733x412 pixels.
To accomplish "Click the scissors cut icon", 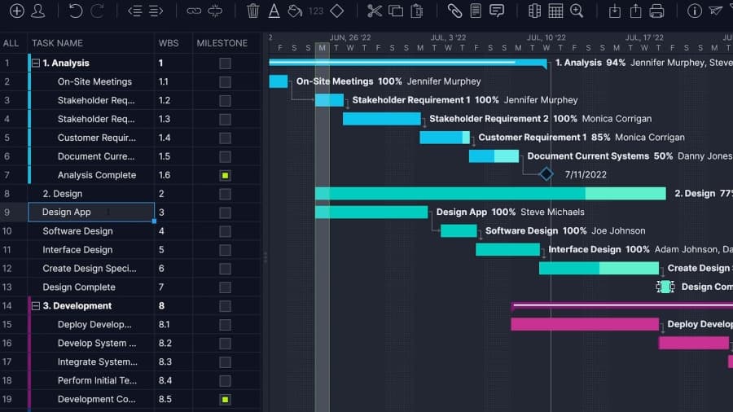I will (x=374, y=11).
